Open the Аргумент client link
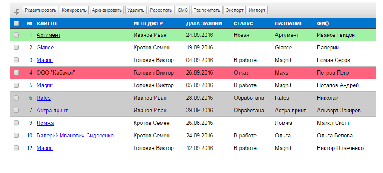383x173 pixels. pos(48,35)
